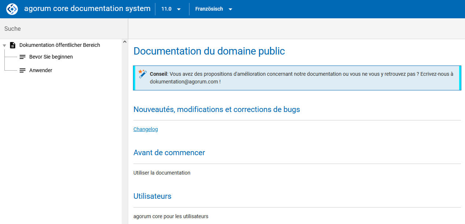Click the document icon beside Dokumentation öffentlicher Bereich
Screen dimensions: 465x224
point(13,45)
